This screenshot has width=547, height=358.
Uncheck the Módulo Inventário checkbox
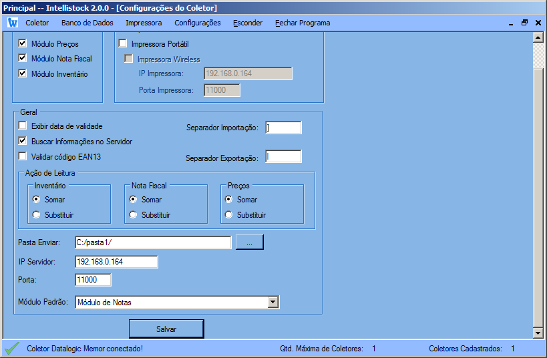(22, 73)
